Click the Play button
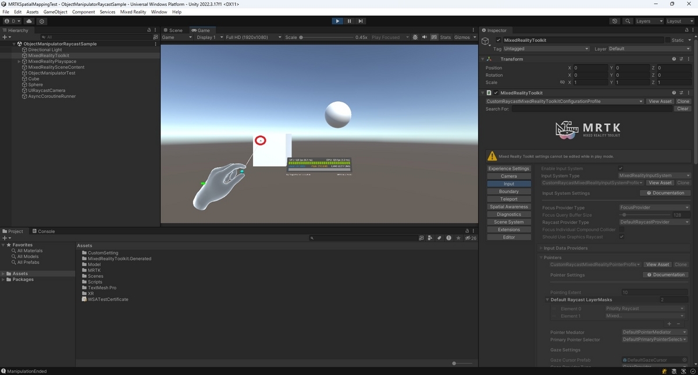This screenshot has width=698, height=375. click(x=337, y=21)
